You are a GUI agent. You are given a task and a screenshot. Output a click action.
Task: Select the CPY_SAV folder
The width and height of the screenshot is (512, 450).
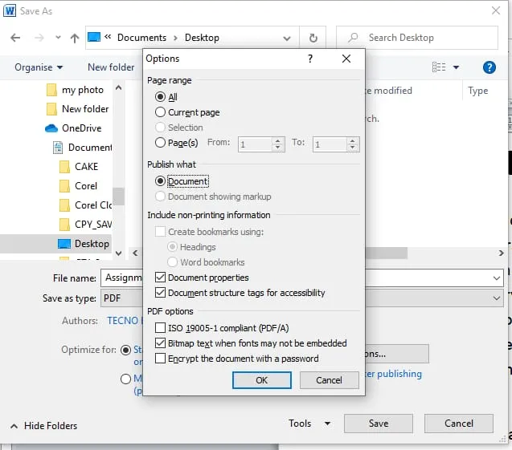point(85,224)
